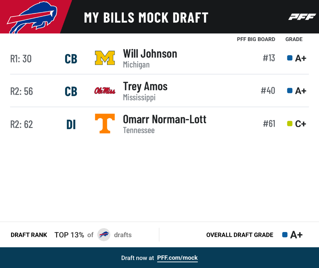Image resolution: width=319 pixels, height=268 pixels.
Task: Click the PFF BIG BOARD column header
Action: [x=256, y=39]
